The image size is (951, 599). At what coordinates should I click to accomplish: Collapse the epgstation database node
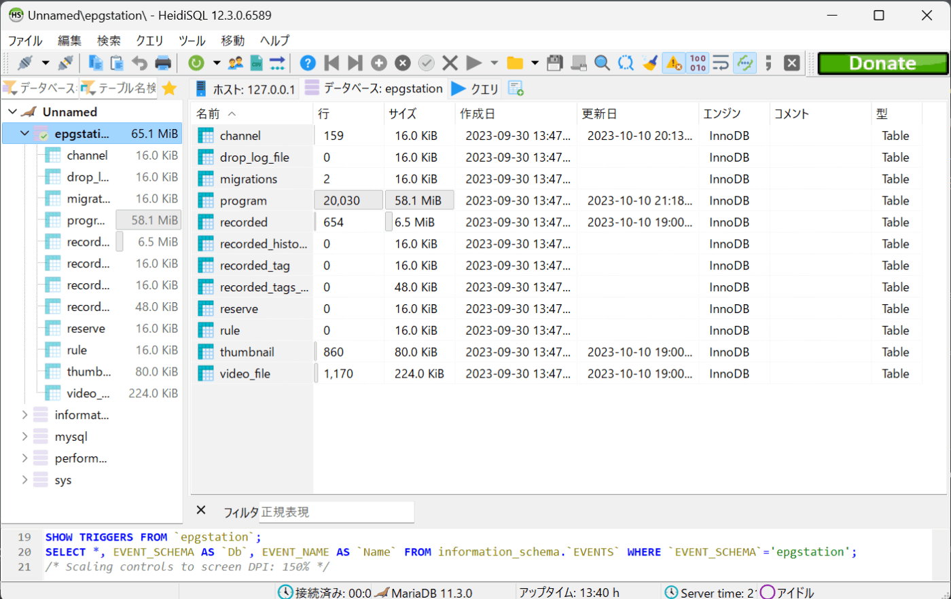point(25,133)
